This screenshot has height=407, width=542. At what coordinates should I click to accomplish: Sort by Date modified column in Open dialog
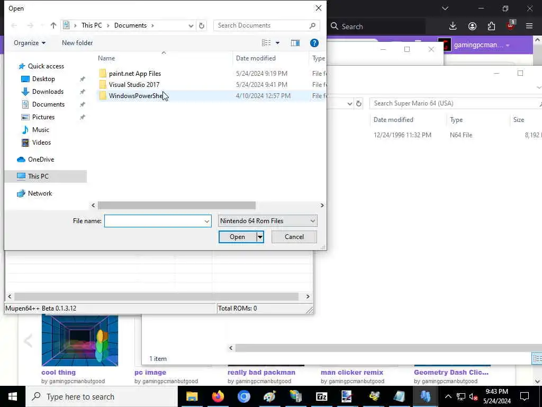(x=256, y=58)
